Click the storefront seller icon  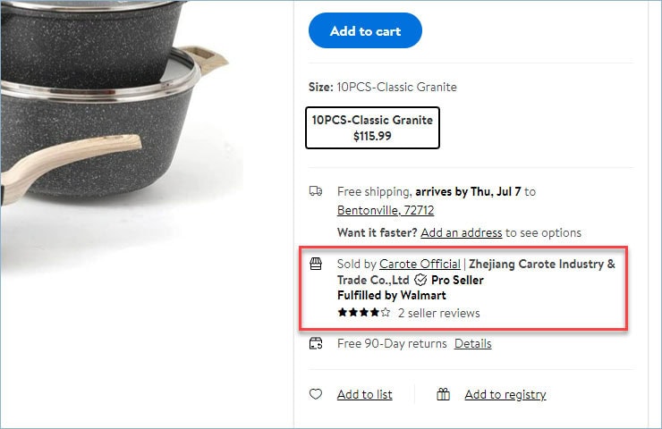pyautogui.click(x=316, y=264)
